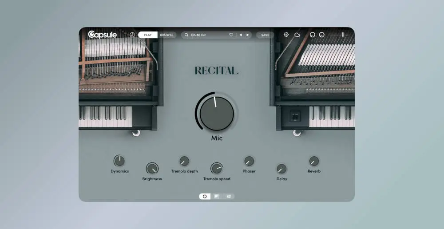Screen dimensions: 444x229
Task: Click the cloud icon
Action: (297, 35)
